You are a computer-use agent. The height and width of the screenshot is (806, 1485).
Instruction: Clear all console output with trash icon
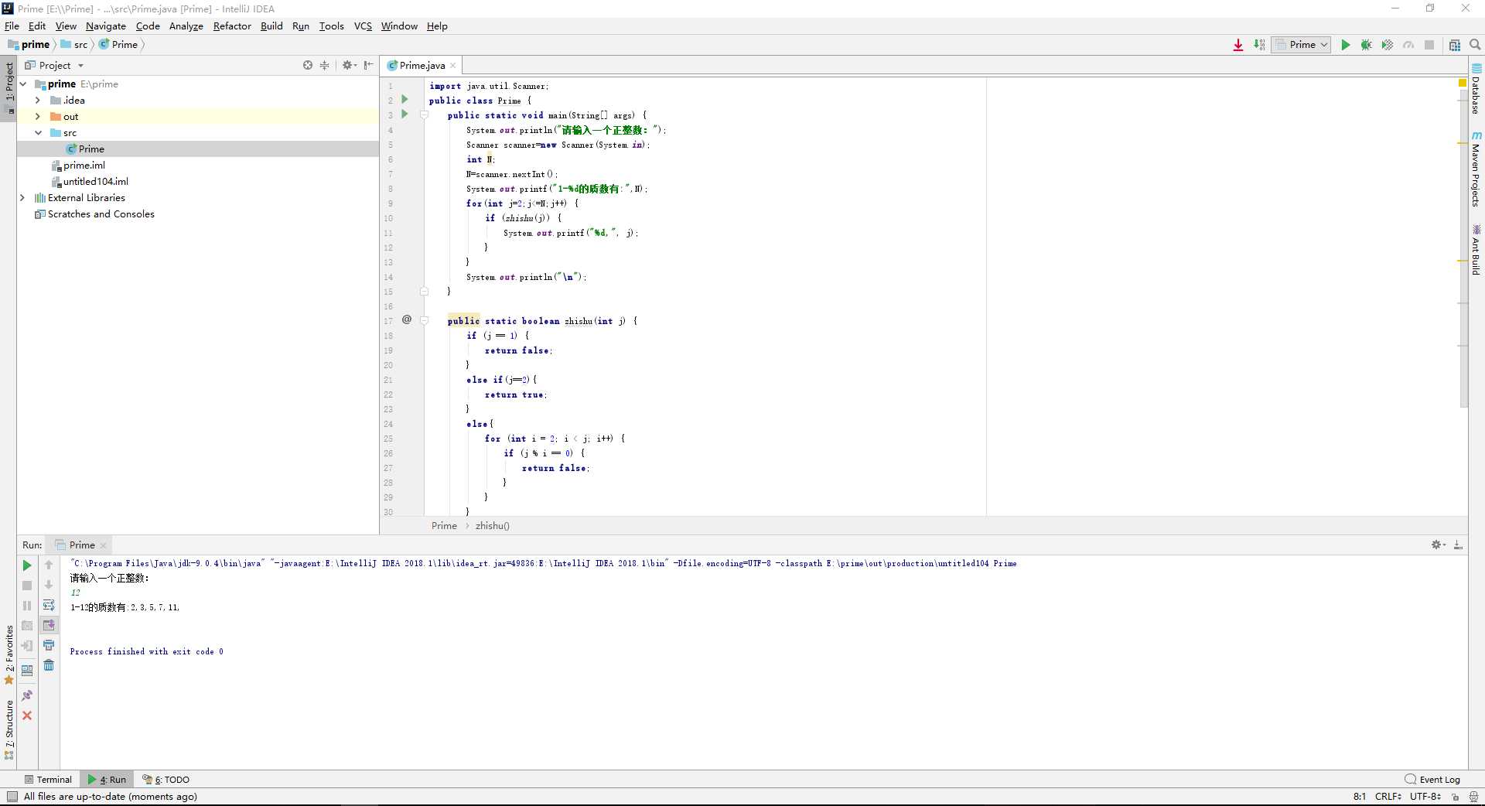[x=49, y=665]
